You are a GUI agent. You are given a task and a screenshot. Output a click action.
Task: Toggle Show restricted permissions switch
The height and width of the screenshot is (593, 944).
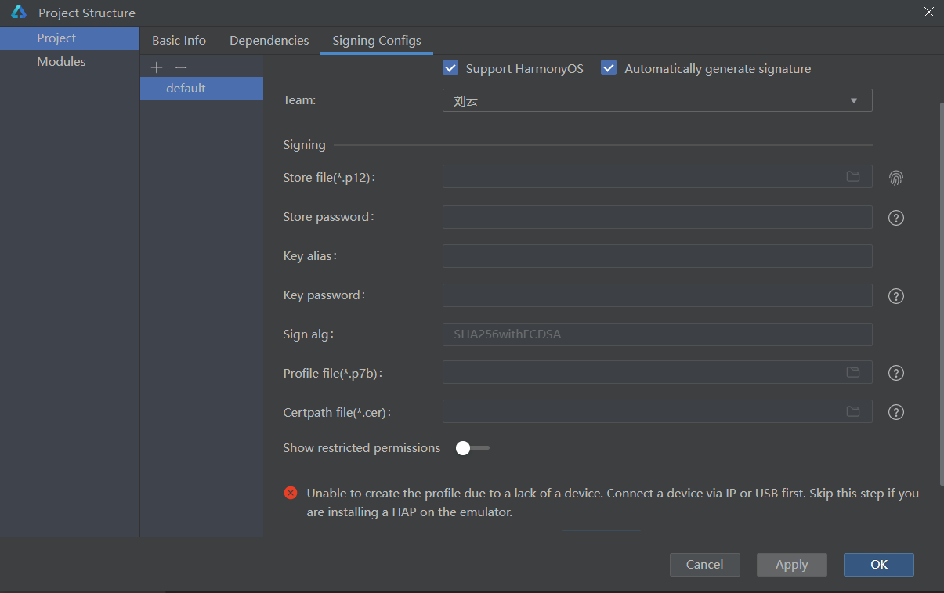[472, 448]
